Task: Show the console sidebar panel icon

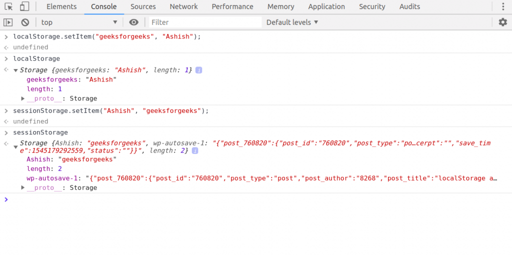Action: pos(8,22)
